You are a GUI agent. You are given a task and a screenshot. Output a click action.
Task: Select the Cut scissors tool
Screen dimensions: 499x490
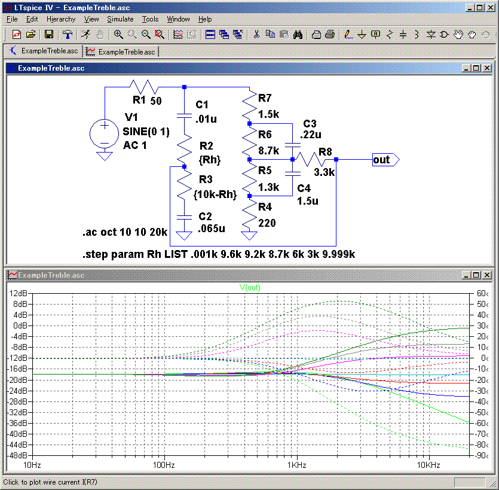(x=256, y=34)
